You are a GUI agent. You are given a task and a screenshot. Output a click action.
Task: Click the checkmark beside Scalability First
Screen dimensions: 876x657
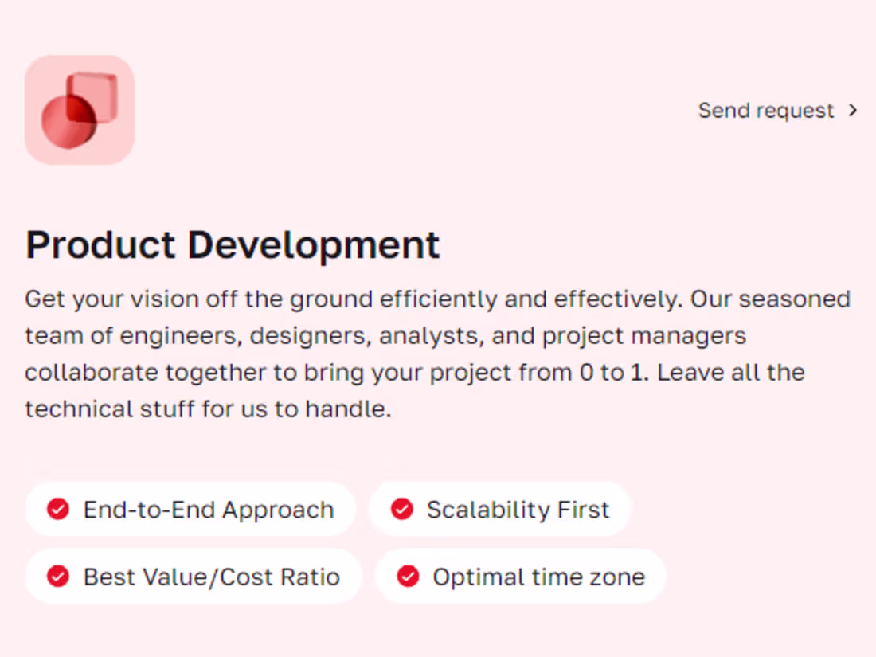(x=402, y=509)
